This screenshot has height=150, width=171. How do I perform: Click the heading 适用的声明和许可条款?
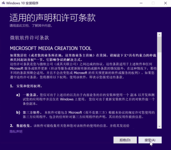click(x=53, y=18)
